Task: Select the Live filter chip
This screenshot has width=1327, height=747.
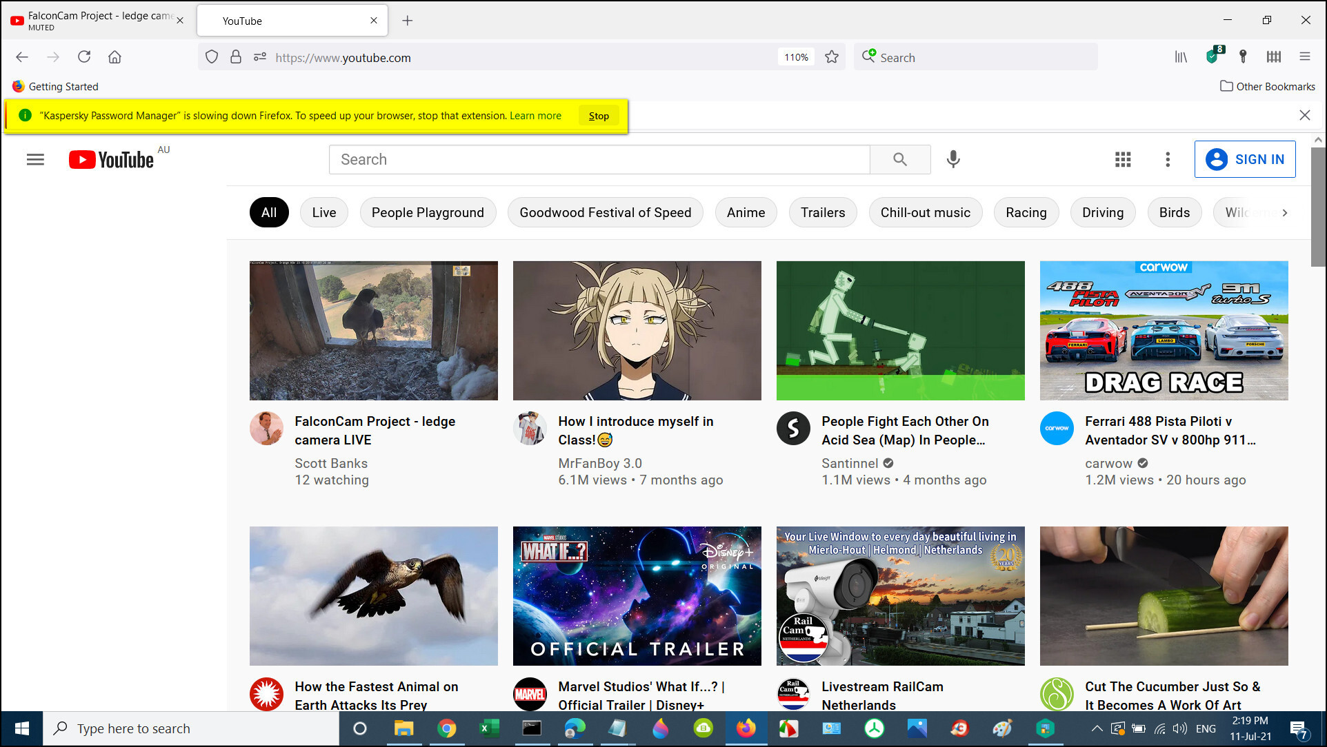Action: pos(324,213)
